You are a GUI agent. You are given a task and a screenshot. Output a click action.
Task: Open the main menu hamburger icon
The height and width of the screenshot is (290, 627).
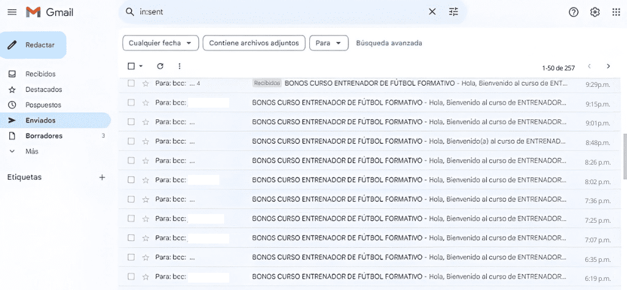pyautogui.click(x=12, y=12)
